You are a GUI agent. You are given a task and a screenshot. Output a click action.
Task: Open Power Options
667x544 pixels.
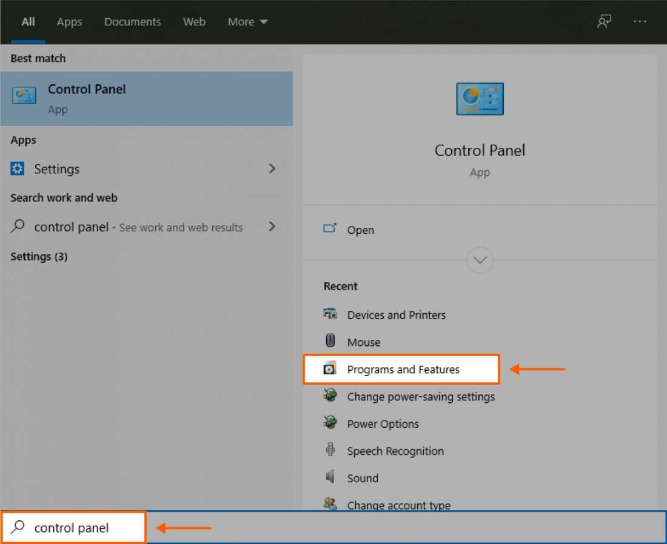pos(383,423)
